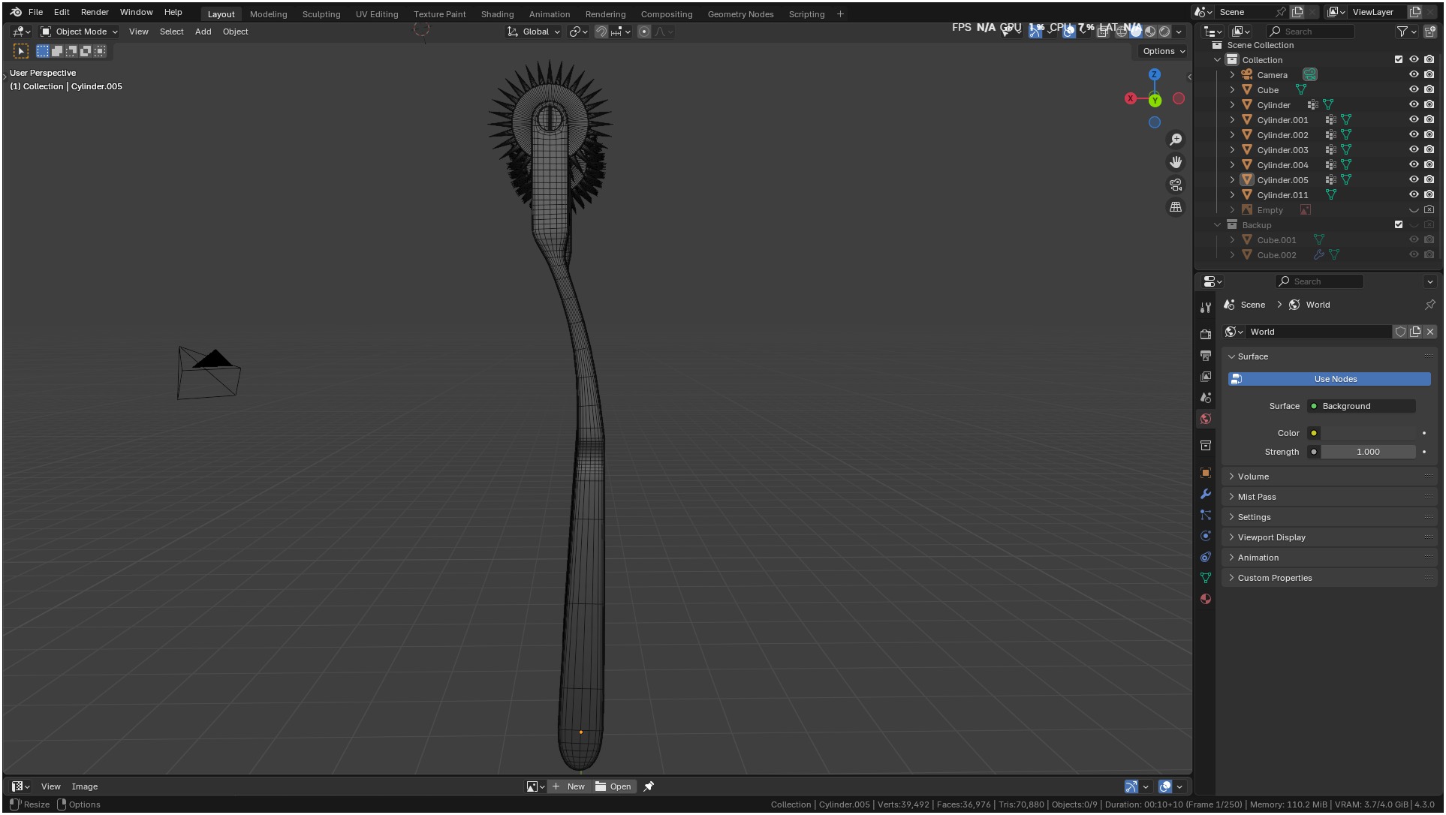The height and width of the screenshot is (815, 1446).
Task: Open the Object Data properties tab icon
Action: 1206,578
